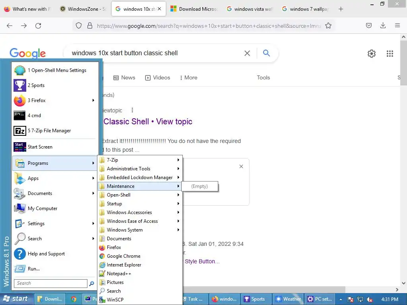The image size is (407, 305).
Task: Open the Google apps grid icon
Action: click(x=390, y=54)
